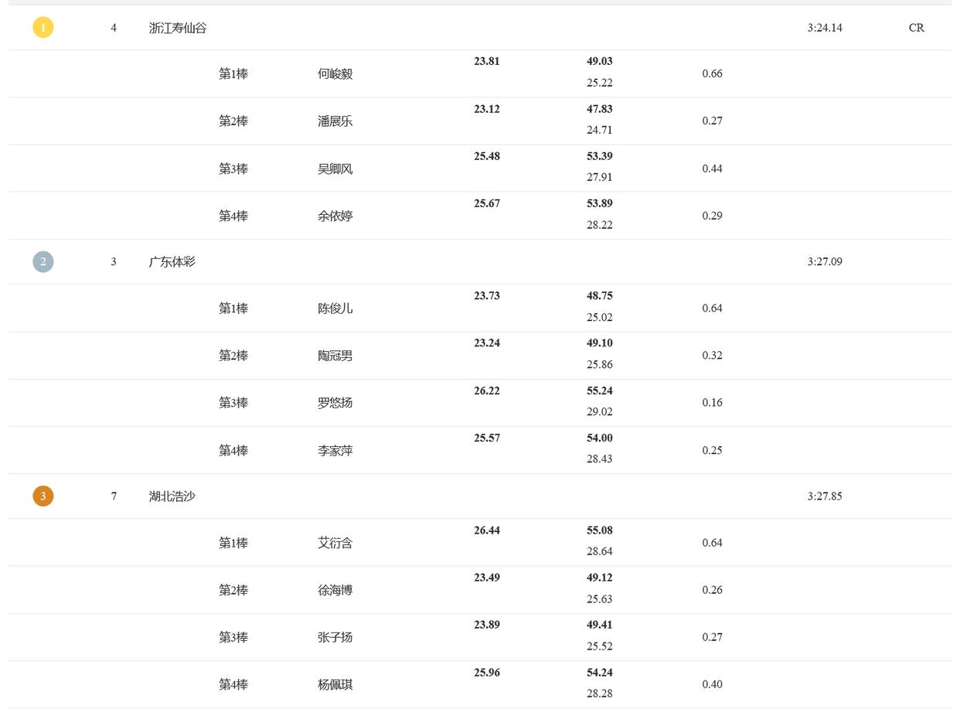Click the gold first-place rank badge
Screen dimensions: 960x709
pos(43,28)
